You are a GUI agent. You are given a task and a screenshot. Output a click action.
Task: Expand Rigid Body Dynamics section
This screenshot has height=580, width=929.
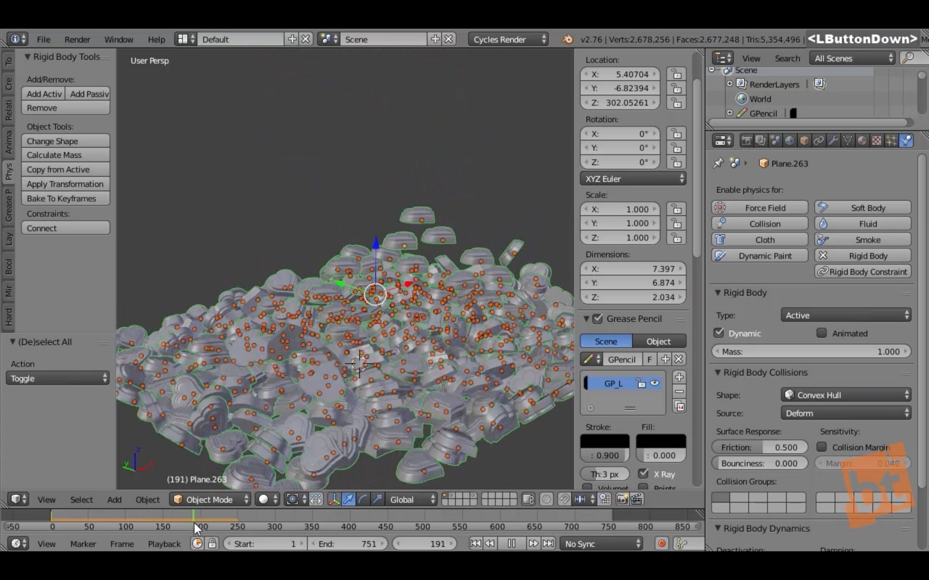[719, 528]
